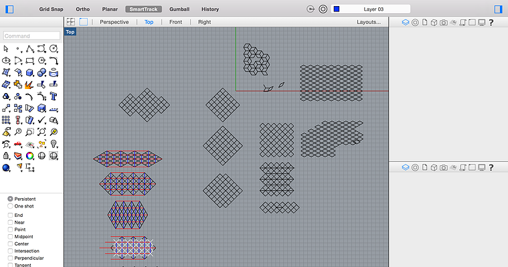Viewport: 508px width, 267px height.
Task: Toggle Grid Snap mode
Action: coord(51,9)
